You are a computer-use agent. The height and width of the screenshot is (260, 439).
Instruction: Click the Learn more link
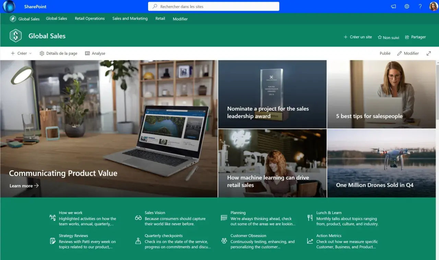[24, 186]
